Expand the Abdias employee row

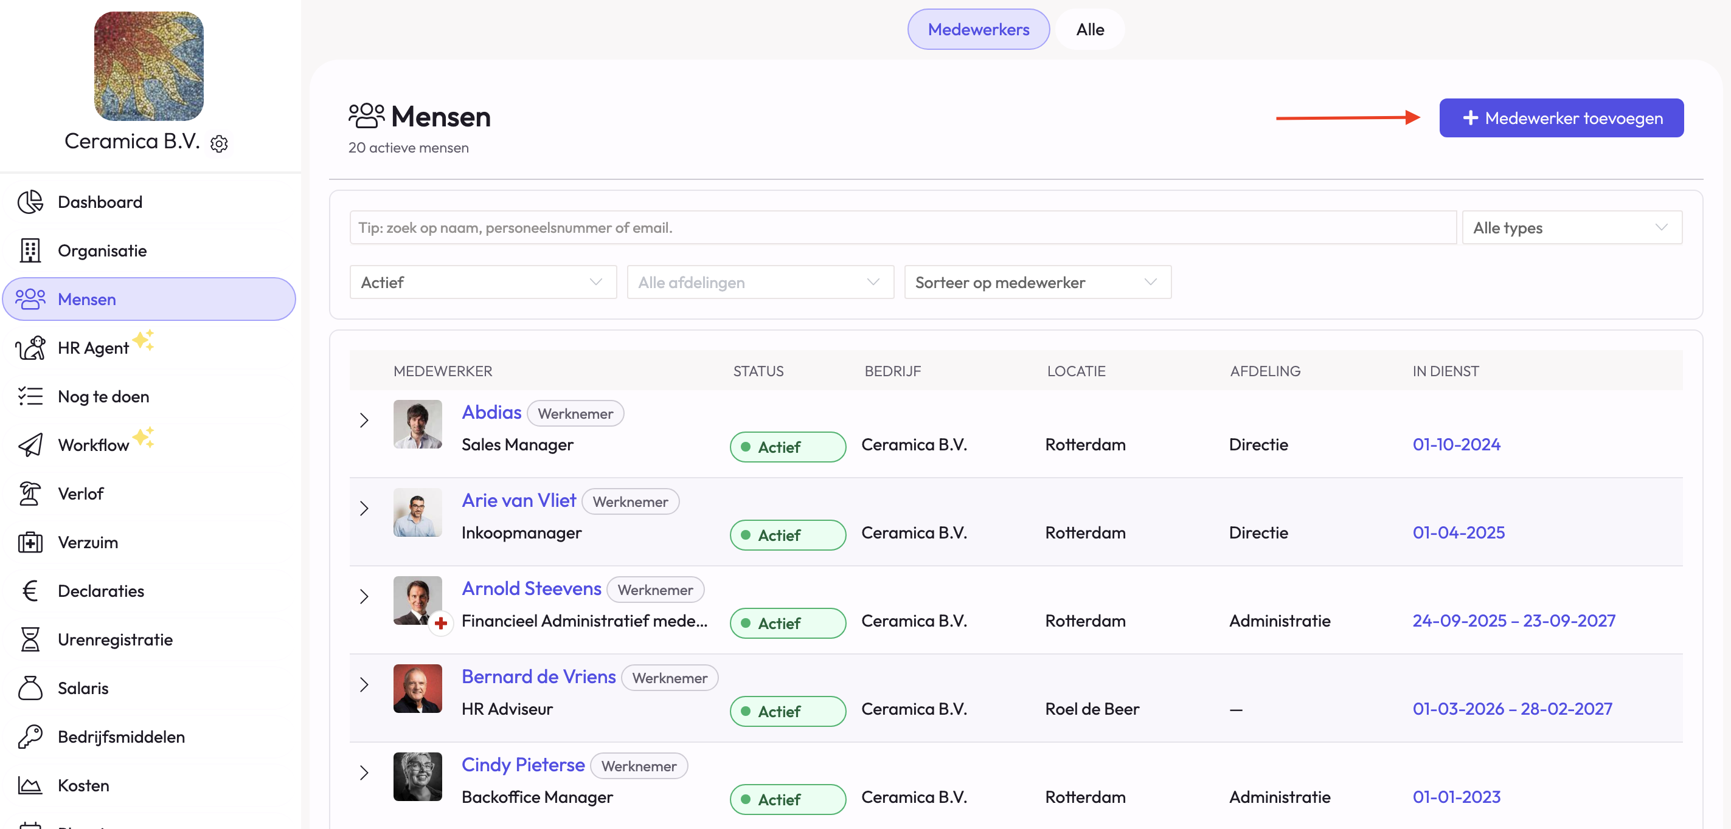click(x=364, y=420)
